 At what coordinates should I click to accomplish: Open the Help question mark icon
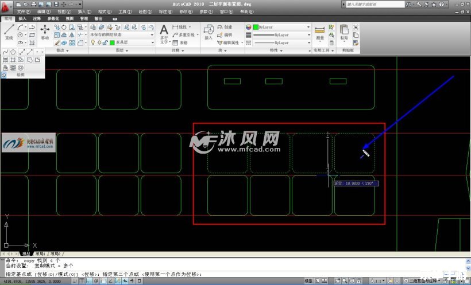441,4
